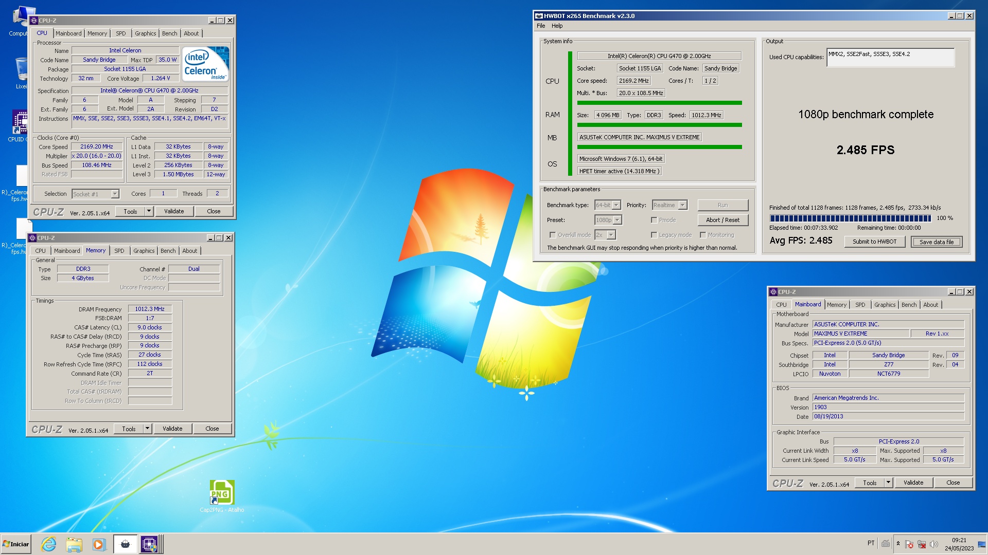
Task: Select the Computer desktop icon
Action: (19, 21)
